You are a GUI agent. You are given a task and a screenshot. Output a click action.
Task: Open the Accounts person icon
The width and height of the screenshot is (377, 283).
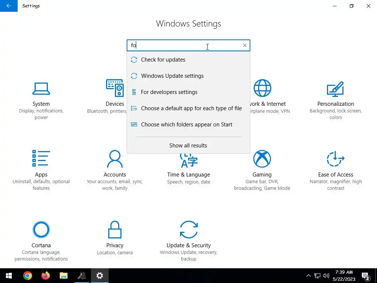tap(115, 158)
